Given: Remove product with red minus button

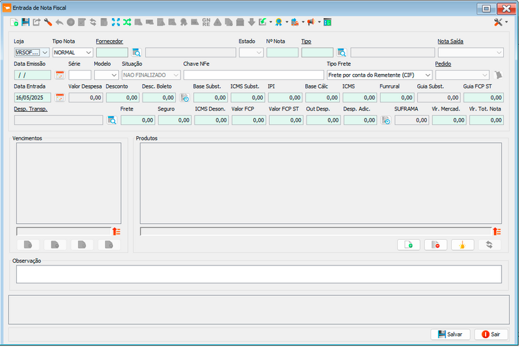Looking at the screenshot, I should point(435,245).
